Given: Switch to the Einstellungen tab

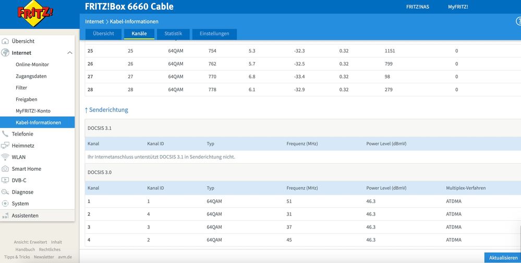Looking at the screenshot, I should click(x=214, y=34).
